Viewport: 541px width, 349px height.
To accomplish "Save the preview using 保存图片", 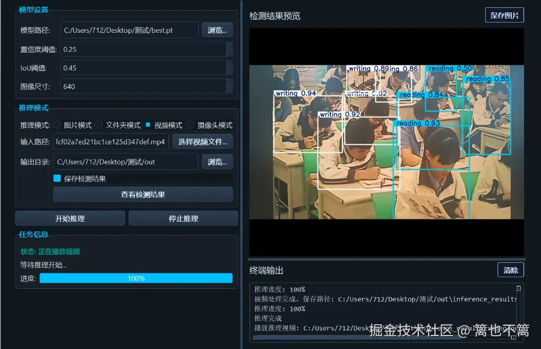I will 504,15.
